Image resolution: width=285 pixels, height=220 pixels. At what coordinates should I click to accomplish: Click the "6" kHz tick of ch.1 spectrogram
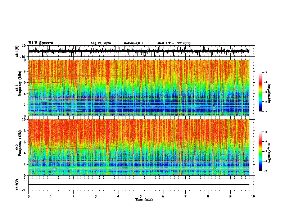(x=26, y=82)
